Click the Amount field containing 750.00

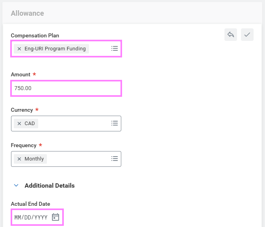point(66,88)
